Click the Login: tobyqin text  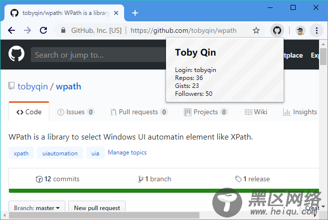click(x=195, y=70)
